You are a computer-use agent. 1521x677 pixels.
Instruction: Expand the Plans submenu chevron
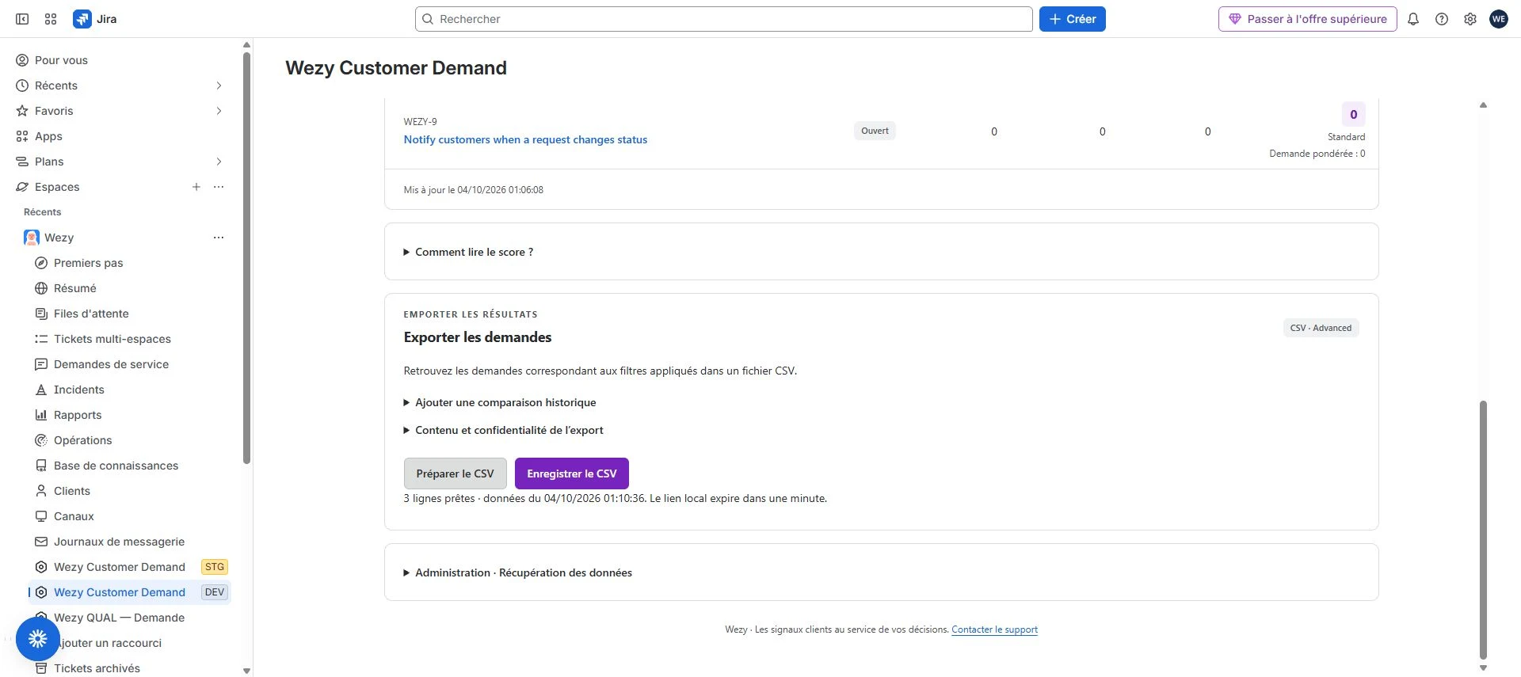pos(219,162)
